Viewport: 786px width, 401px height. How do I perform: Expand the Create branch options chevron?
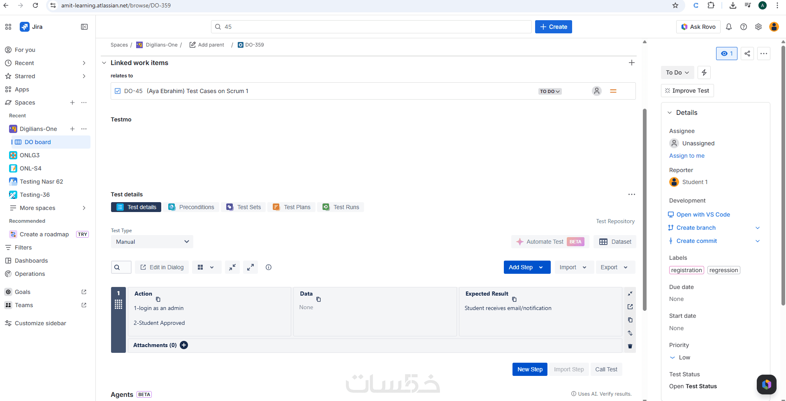click(758, 228)
